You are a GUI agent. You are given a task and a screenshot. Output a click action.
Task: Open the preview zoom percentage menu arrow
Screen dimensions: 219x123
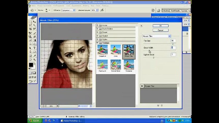(57, 106)
